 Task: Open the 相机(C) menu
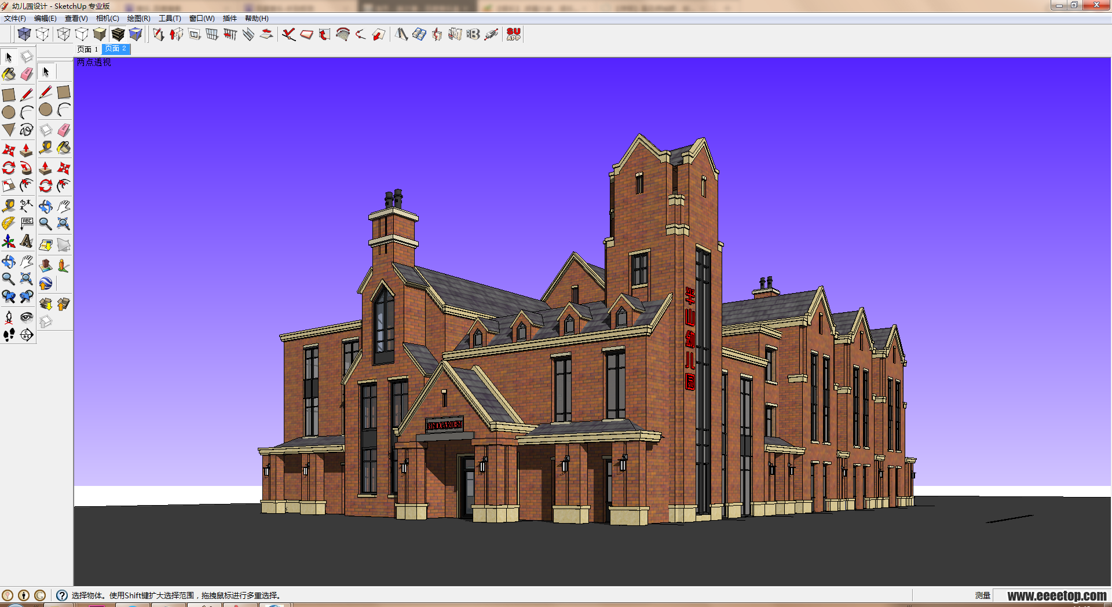[x=107, y=19]
